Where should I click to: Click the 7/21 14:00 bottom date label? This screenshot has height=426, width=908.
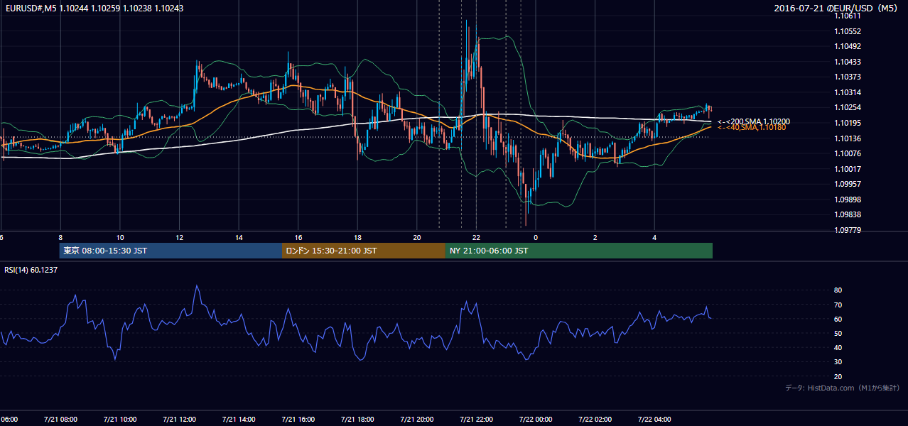239,419
